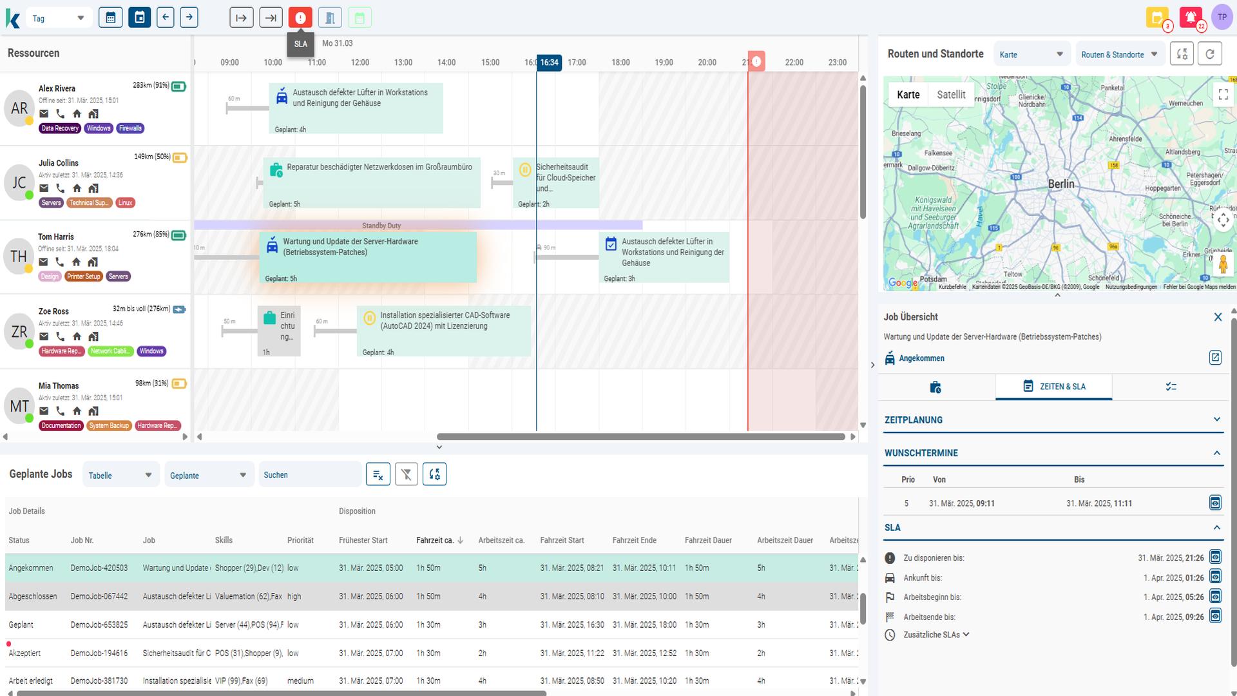The width and height of the screenshot is (1237, 696).
Task: Open the red alarm notifications icon
Action: click(1191, 17)
